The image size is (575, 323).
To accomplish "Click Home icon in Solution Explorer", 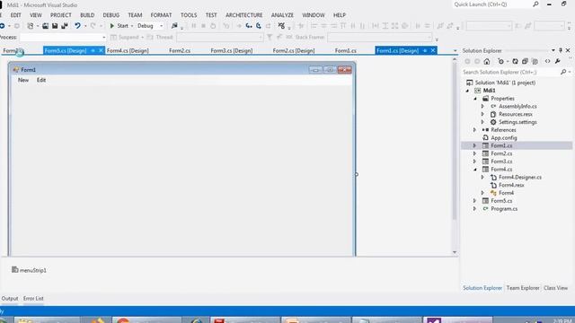I will coord(487,62).
